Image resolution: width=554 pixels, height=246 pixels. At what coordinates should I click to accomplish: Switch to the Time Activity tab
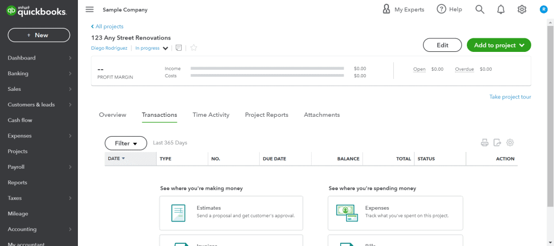click(x=211, y=115)
